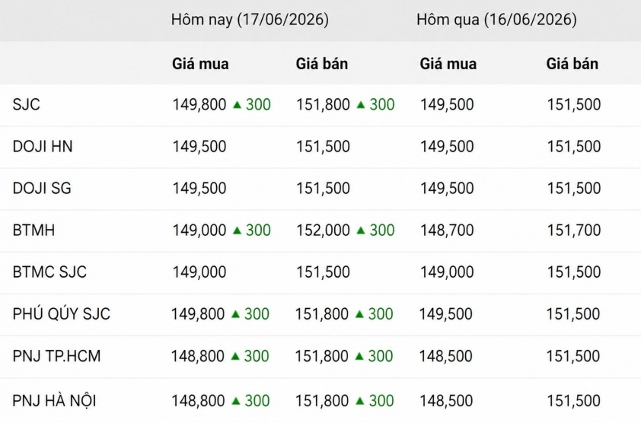
Task: Click up arrow in PNJ HÀ NỘI buy price
Action: pyautogui.click(x=236, y=401)
